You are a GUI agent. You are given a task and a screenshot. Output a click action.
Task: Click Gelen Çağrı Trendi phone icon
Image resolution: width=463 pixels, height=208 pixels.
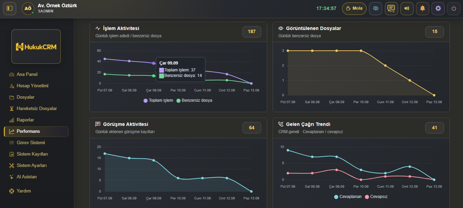[281, 124]
